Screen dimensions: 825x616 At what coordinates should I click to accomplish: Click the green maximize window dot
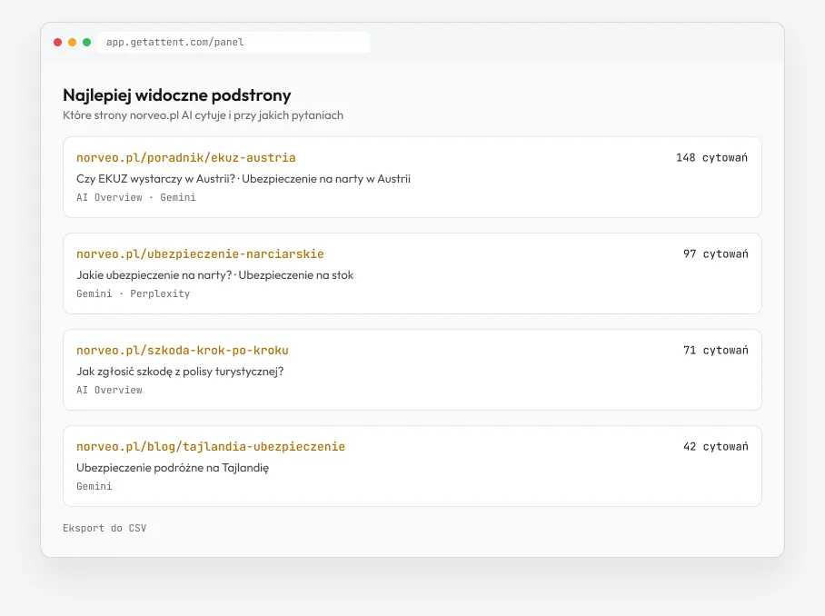(87, 42)
